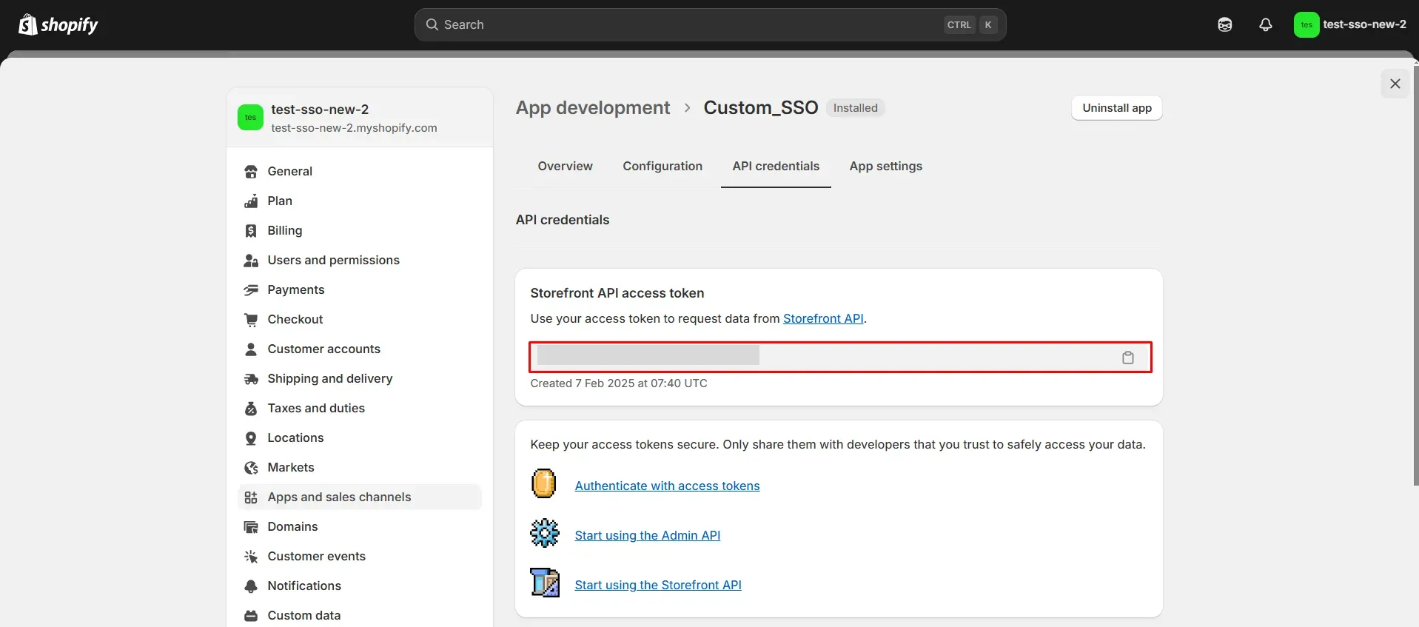Click the access token field

click(840, 358)
